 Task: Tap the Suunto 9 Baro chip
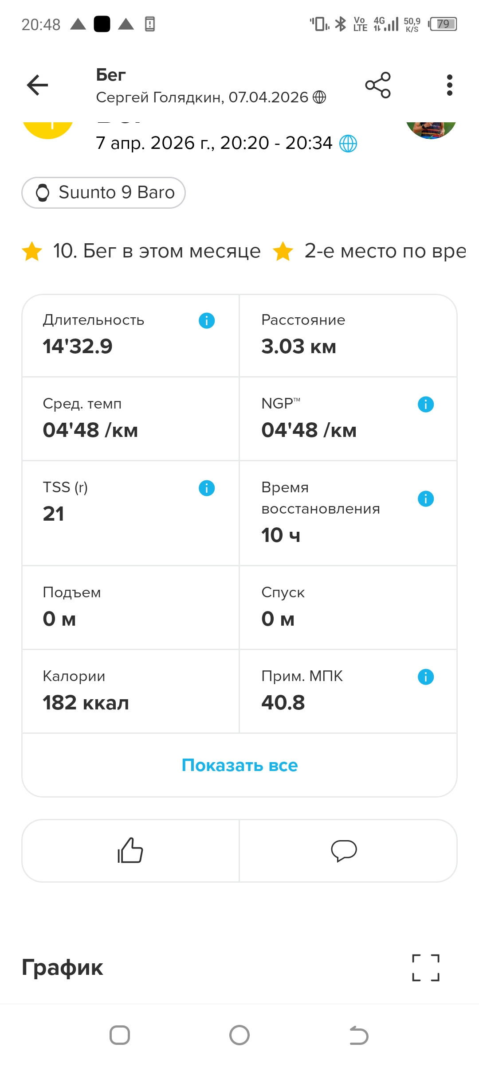tap(103, 193)
